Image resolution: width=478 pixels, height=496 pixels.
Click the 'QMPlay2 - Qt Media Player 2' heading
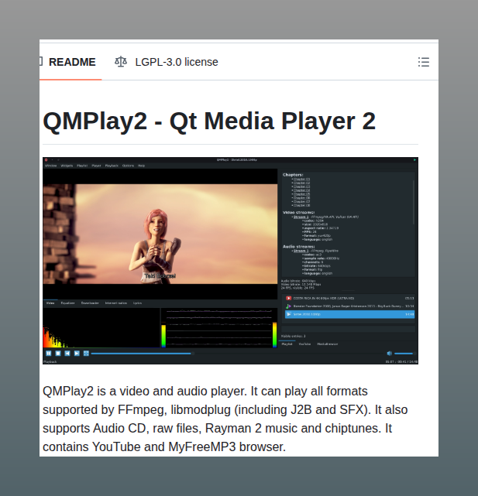209,121
